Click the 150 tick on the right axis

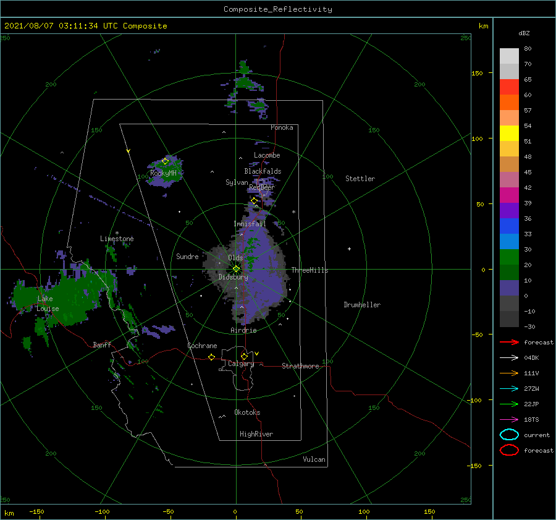(477, 73)
